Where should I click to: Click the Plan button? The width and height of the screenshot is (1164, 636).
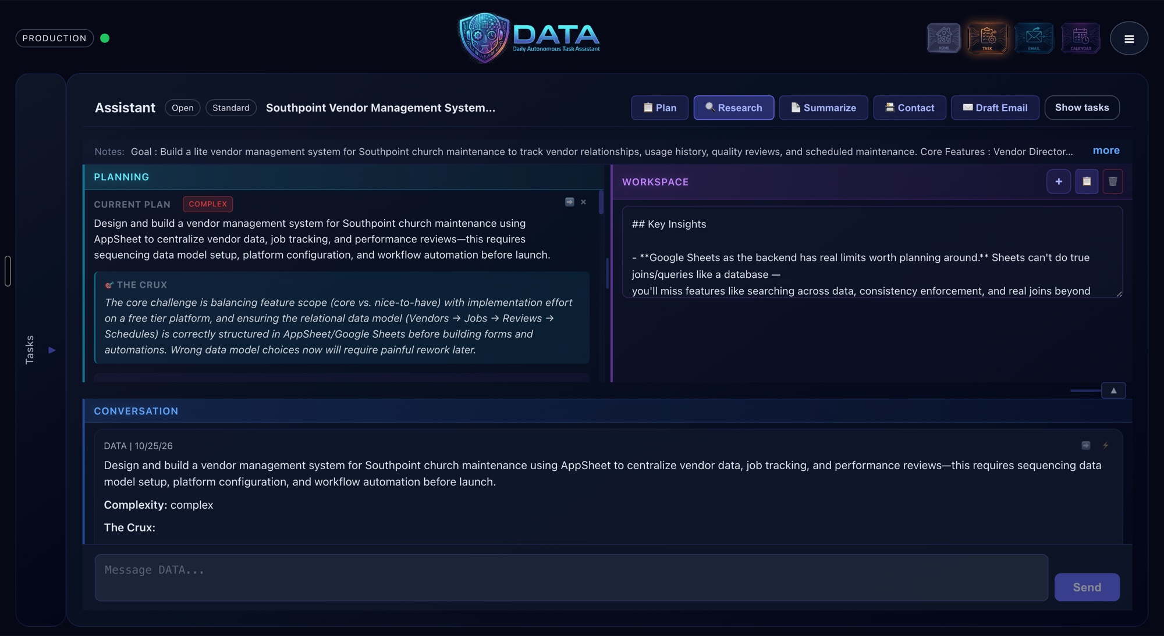(x=659, y=108)
